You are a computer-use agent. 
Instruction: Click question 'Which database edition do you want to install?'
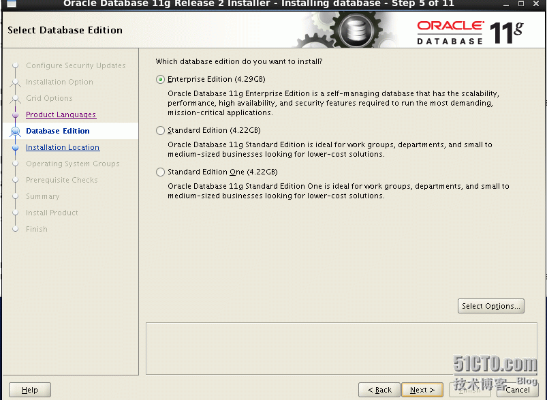click(239, 61)
